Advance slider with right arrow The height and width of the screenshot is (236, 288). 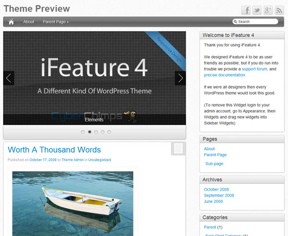180,78
